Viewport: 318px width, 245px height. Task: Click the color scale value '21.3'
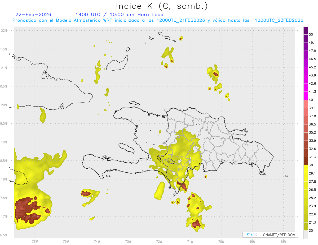[312, 222]
